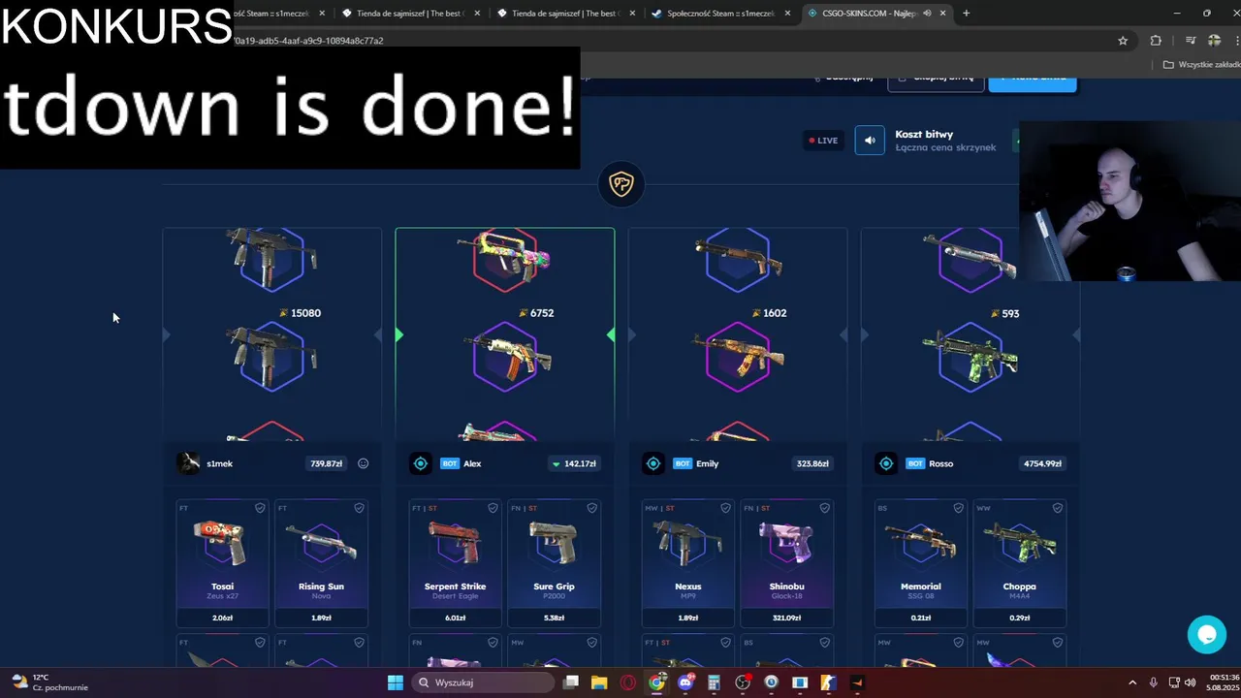Screen dimensions: 1241x698
Task: Click the shield check icon on Rising Sun card
Action: click(359, 508)
